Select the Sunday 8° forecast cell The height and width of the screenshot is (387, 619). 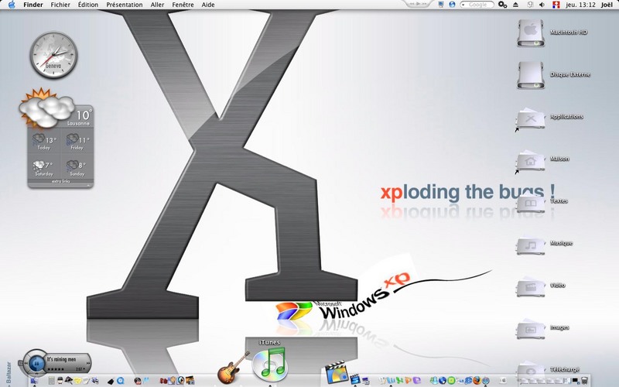[77, 168]
